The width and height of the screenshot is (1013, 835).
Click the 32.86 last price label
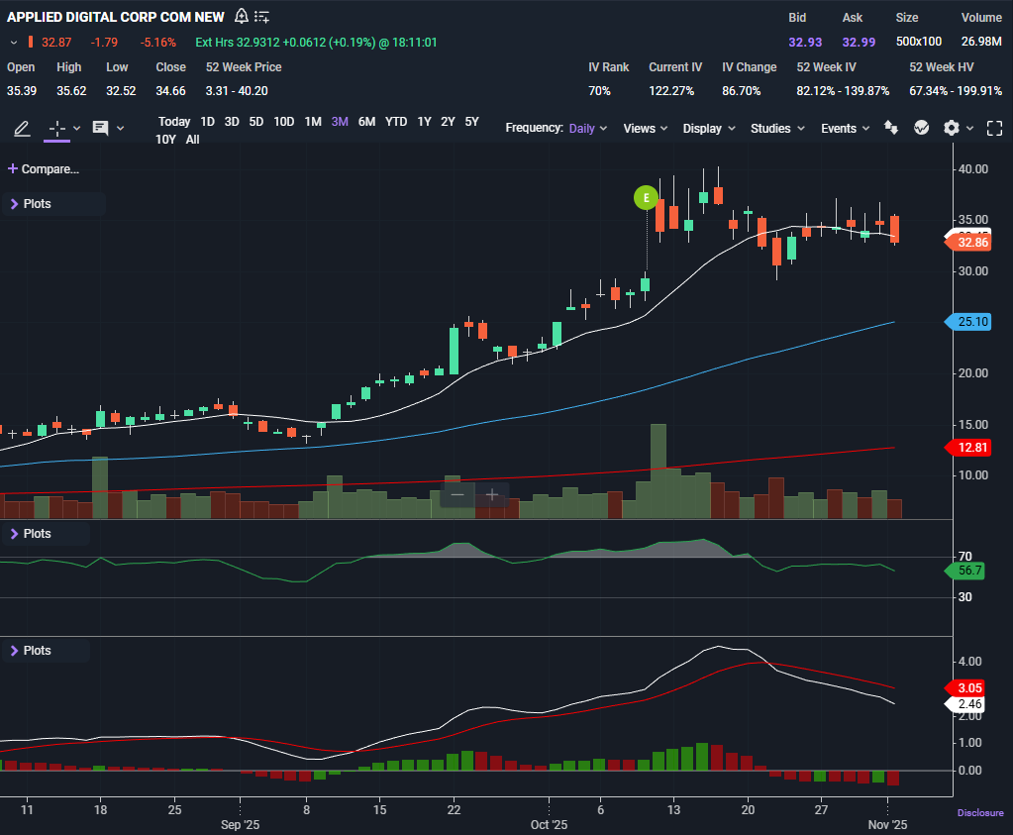[967, 243]
